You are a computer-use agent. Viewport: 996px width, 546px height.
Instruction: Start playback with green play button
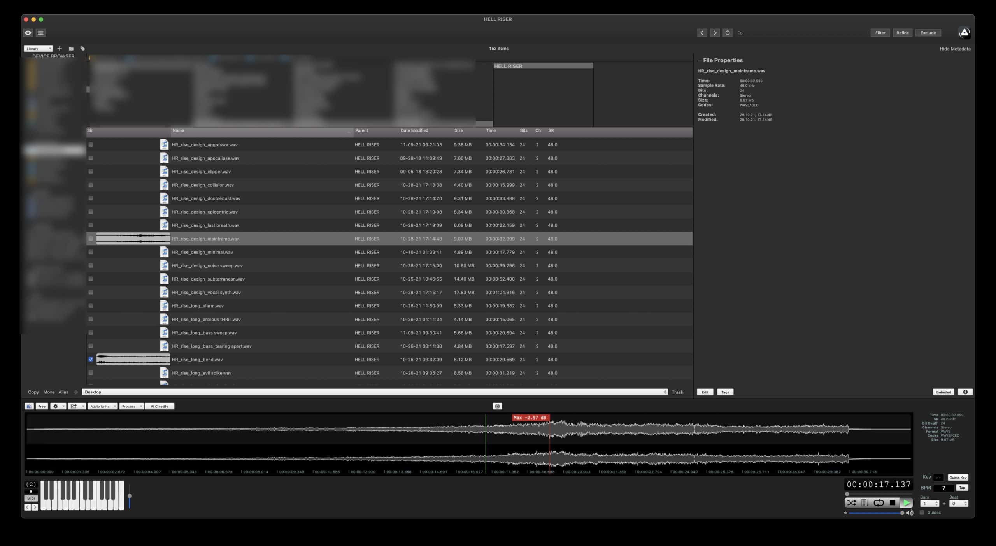click(x=906, y=503)
